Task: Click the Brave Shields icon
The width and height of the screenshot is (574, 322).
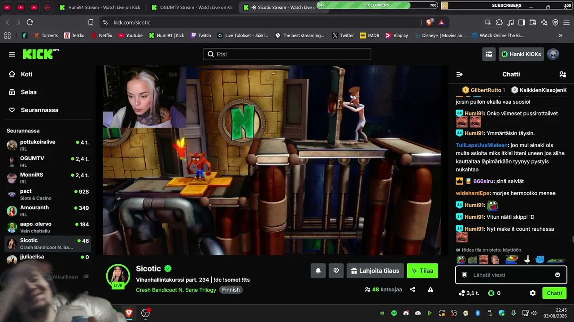Action: click(x=429, y=22)
